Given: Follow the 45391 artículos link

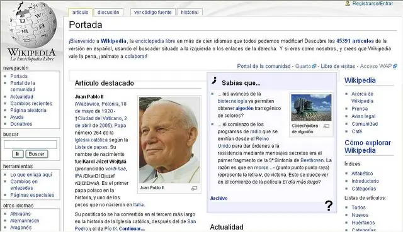Looking at the screenshot, I should coord(355,41).
